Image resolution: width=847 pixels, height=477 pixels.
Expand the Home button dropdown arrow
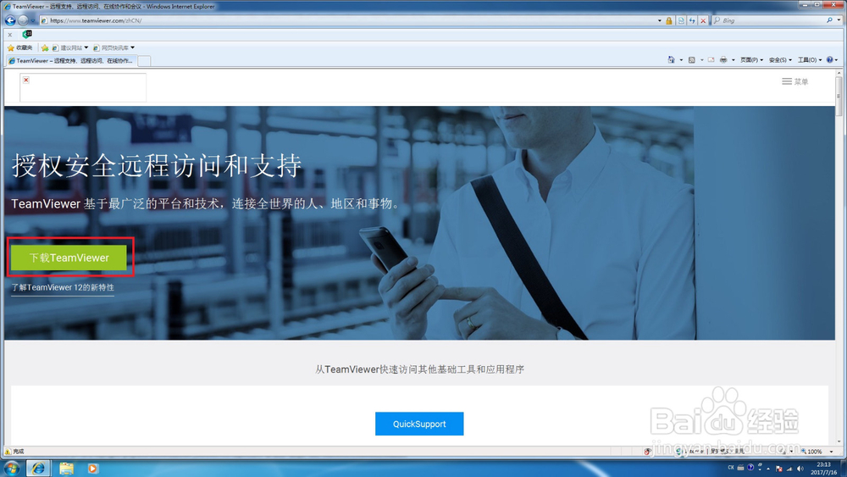(681, 60)
